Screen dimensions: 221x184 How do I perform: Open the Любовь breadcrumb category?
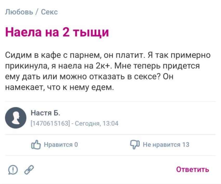point(19,12)
